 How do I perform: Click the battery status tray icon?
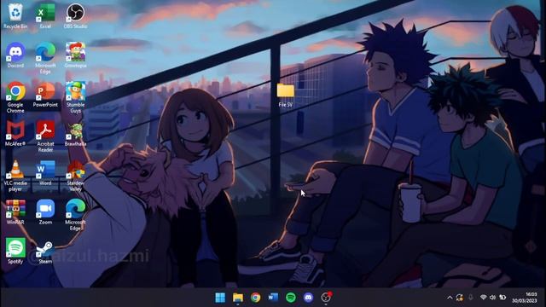(502, 298)
